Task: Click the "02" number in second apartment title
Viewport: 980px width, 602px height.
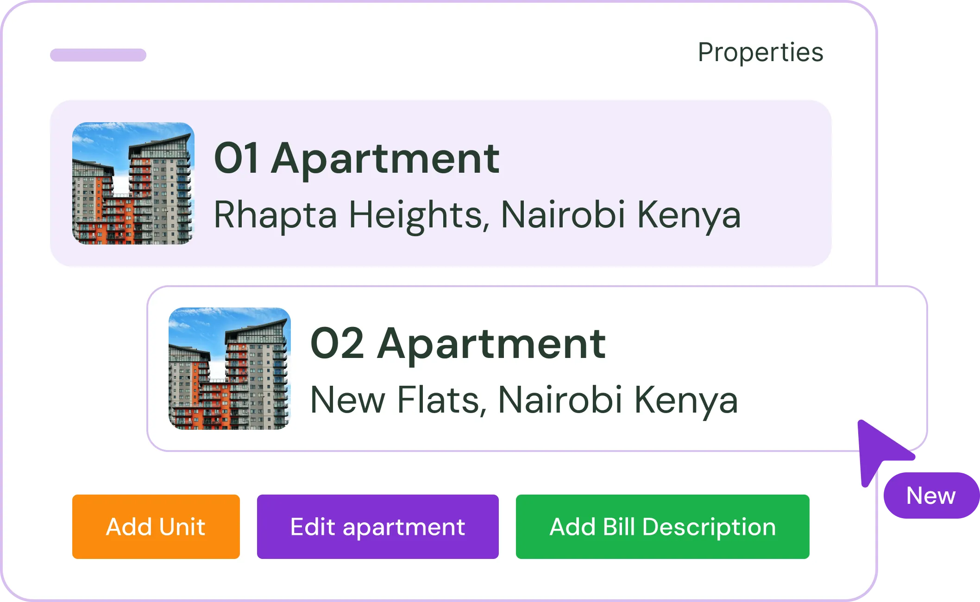Action: 337,344
